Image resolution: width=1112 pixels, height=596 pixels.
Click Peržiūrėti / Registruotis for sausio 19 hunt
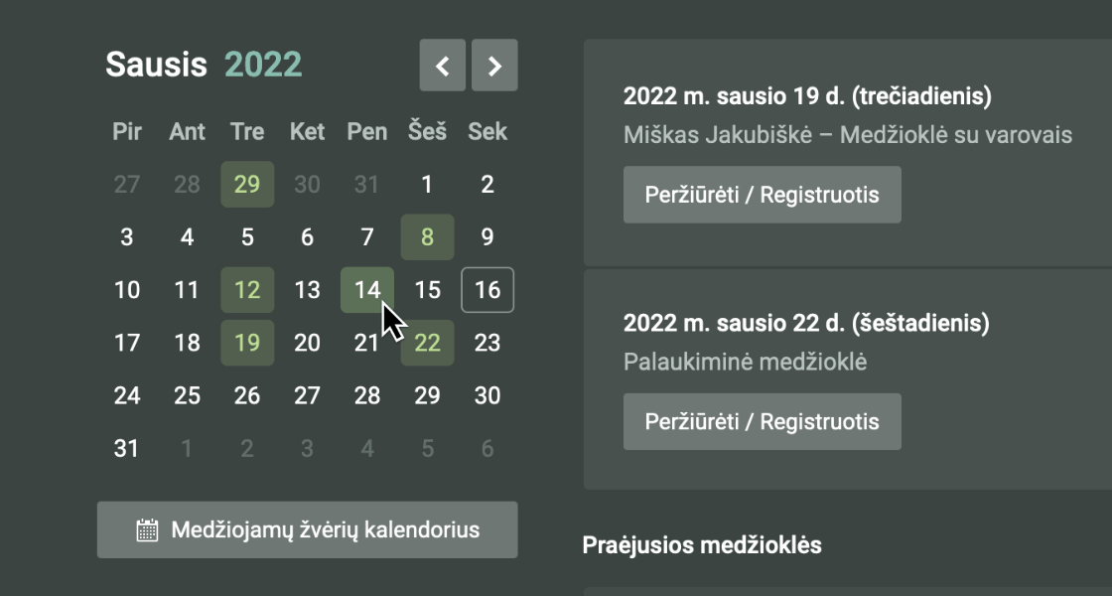762,195
